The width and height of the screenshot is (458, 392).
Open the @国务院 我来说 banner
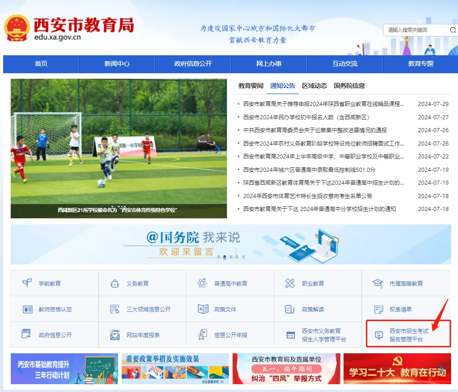click(x=231, y=245)
